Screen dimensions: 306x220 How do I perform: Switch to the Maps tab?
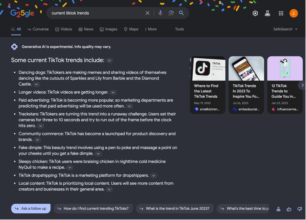pos(131,29)
